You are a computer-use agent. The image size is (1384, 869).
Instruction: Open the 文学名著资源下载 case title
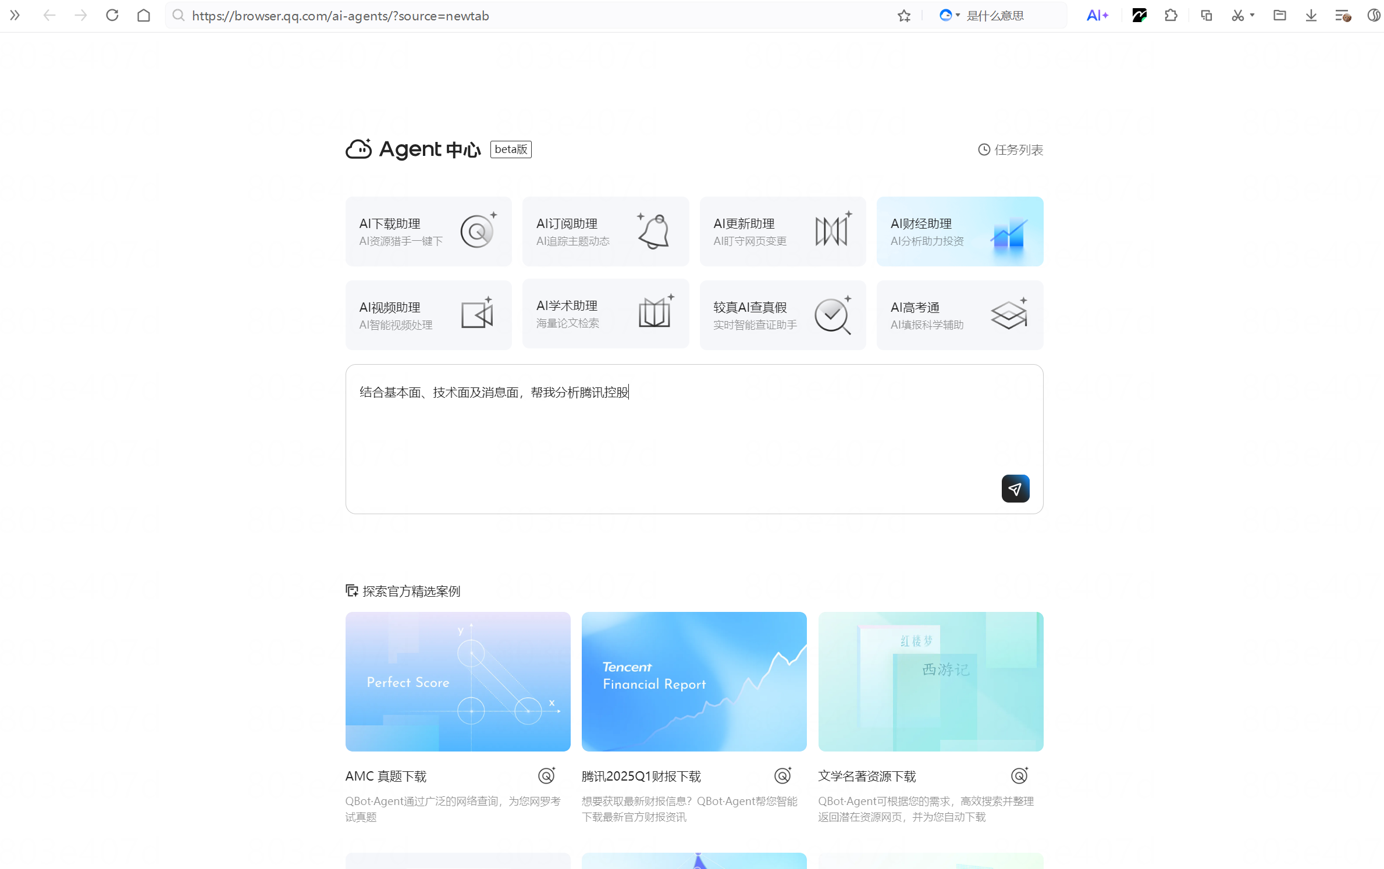[x=867, y=776]
